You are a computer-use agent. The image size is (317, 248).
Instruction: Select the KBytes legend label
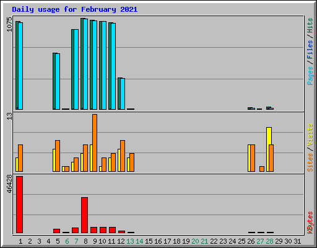tap(310, 223)
